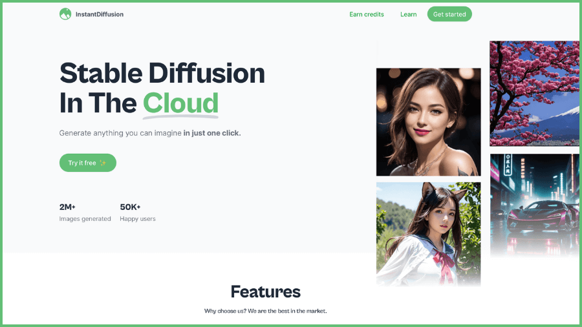Open the neon city sports car image

coord(535,206)
